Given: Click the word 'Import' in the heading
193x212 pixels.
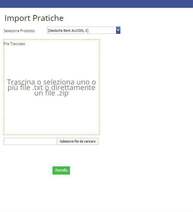Looking at the screenshot, I should (17, 18).
